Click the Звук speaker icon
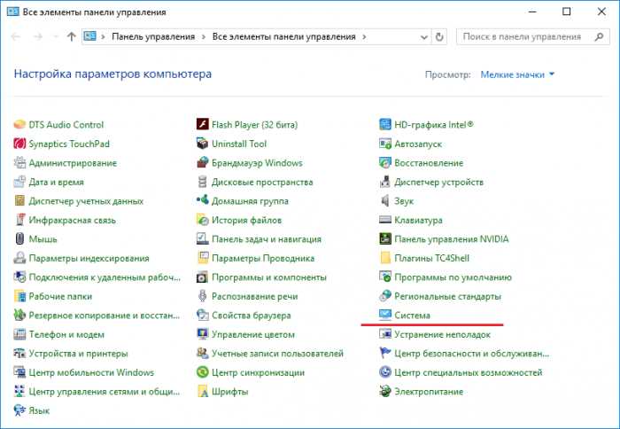The image size is (620, 429). (385, 200)
